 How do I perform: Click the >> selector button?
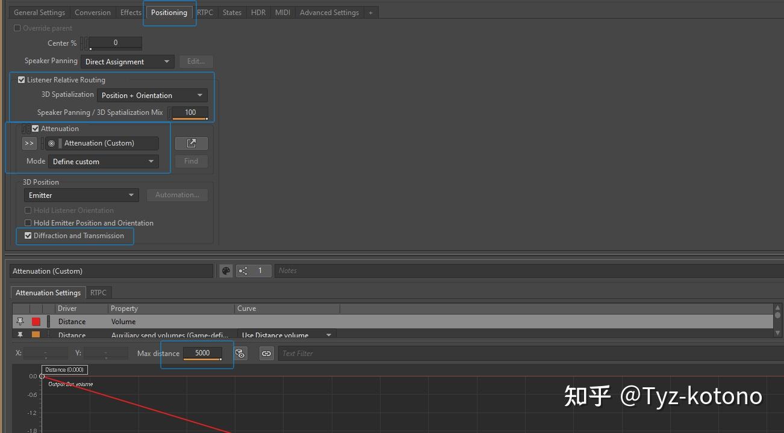pos(29,143)
